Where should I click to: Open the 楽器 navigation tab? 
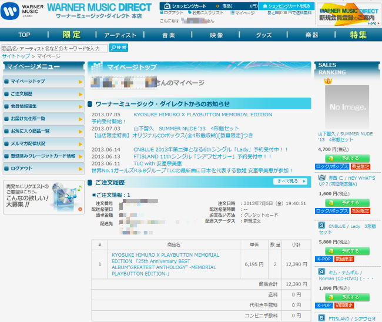click(311, 35)
